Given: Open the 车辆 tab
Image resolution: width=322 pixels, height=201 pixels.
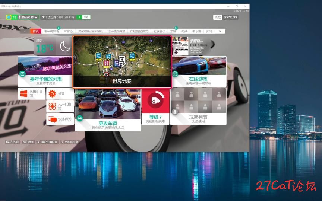Looking at the screenshot, I should (x=173, y=31).
